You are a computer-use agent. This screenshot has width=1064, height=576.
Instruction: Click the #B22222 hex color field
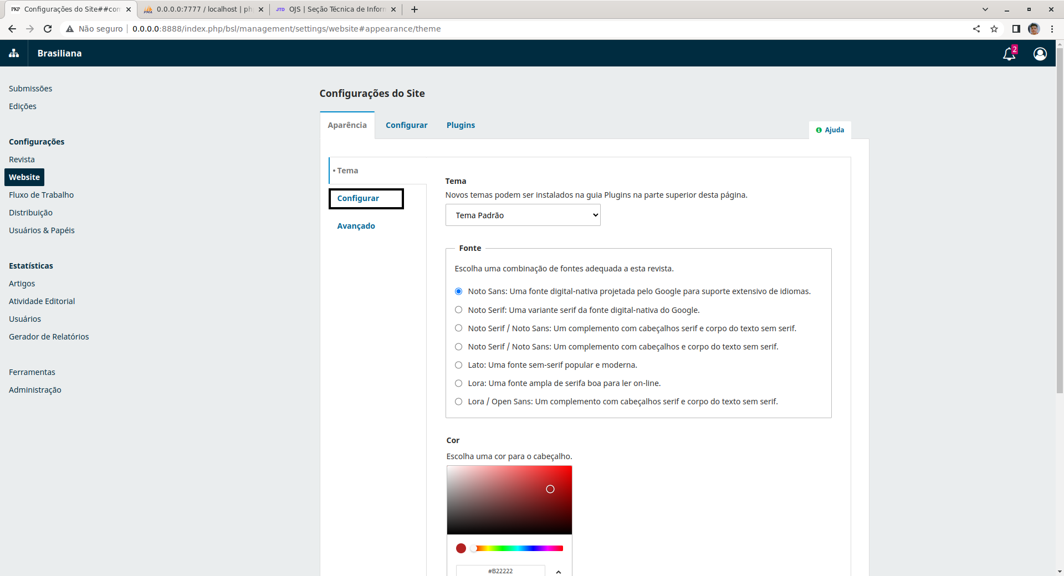(x=500, y=571)
